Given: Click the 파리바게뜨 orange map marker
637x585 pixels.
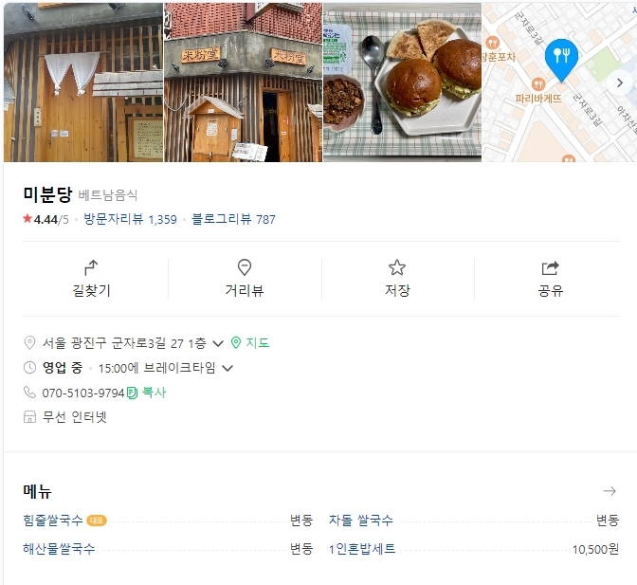Looking at the screenshot, I should point(537,84).
